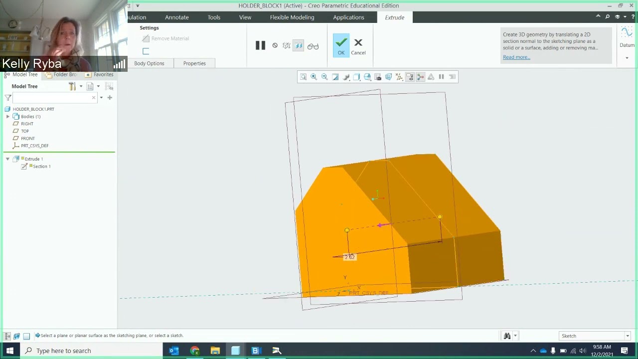Switch to the Favorites tab
The height and width of the screenshot is (359, 638).
click(x=100, y=74)
